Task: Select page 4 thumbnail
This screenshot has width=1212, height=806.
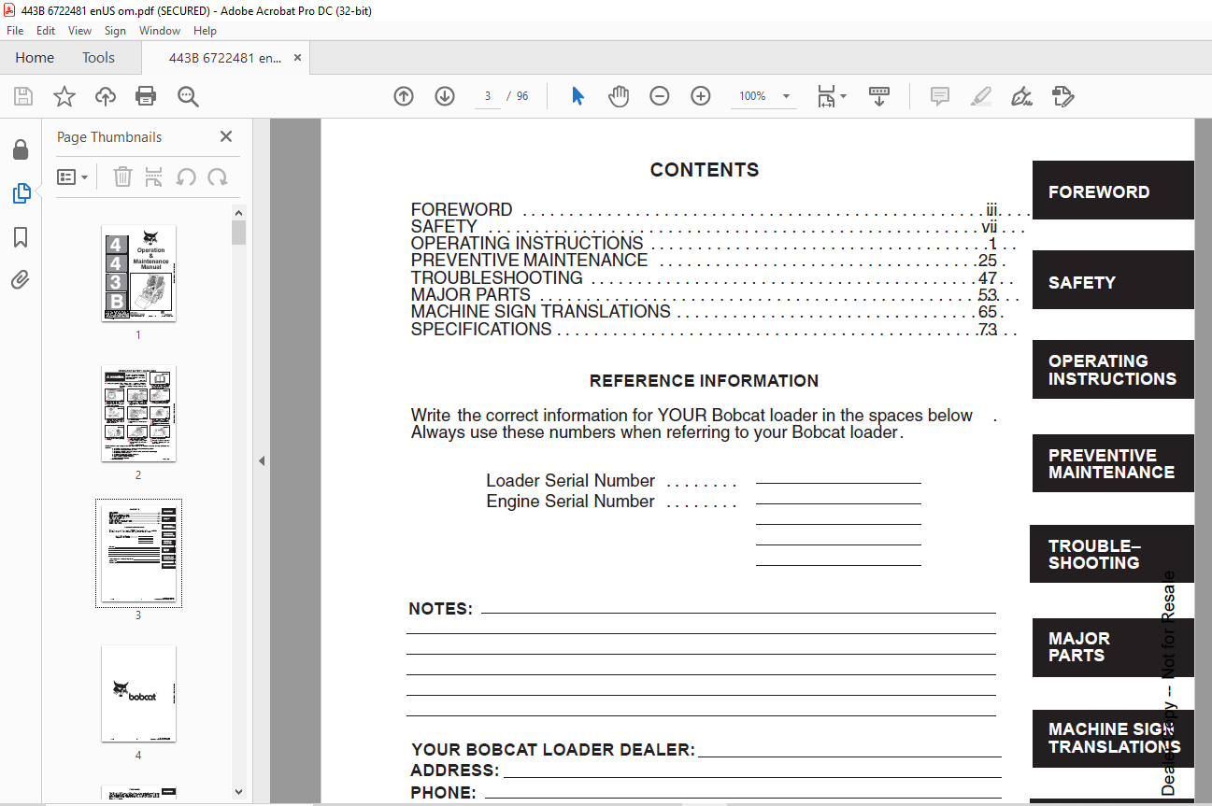Action: pos(138,693)
